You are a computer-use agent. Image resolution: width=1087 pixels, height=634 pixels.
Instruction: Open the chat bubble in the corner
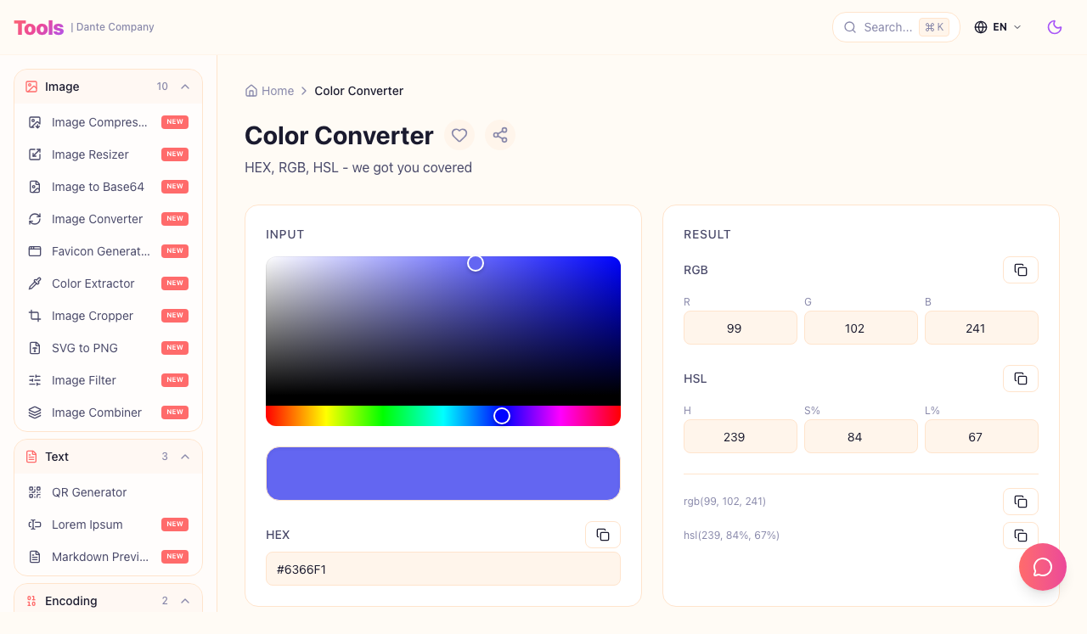[x=1043, y=567]
